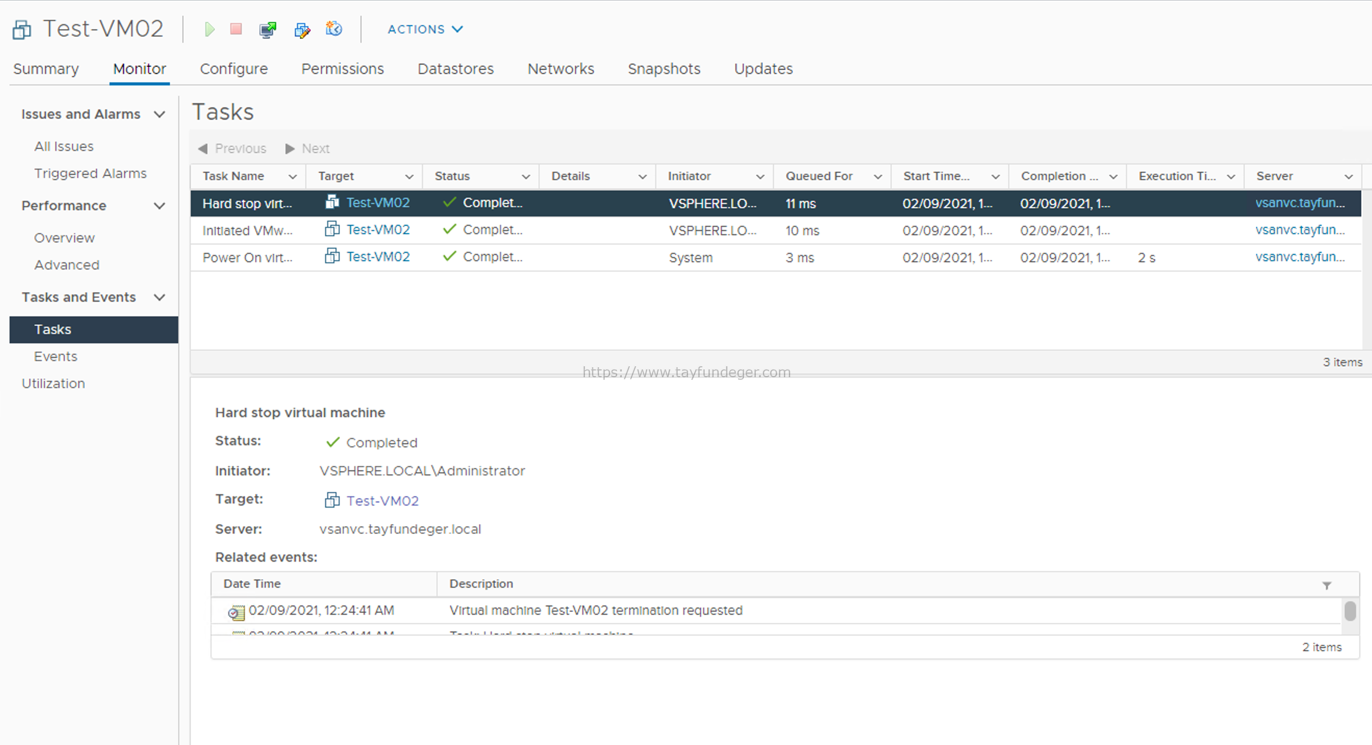This screenshot has width=1372, height=745.
Task: Select the Monitor tab
Action: pos(140,69)
